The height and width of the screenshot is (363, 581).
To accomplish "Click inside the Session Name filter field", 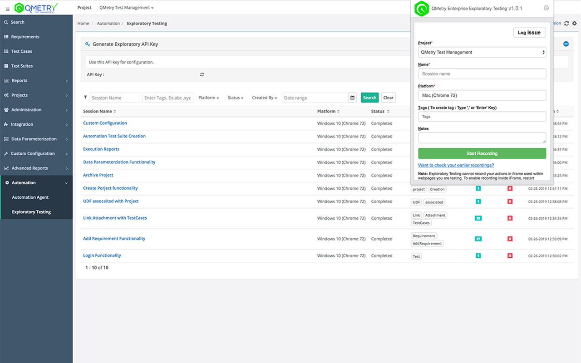I will [115, 97].
